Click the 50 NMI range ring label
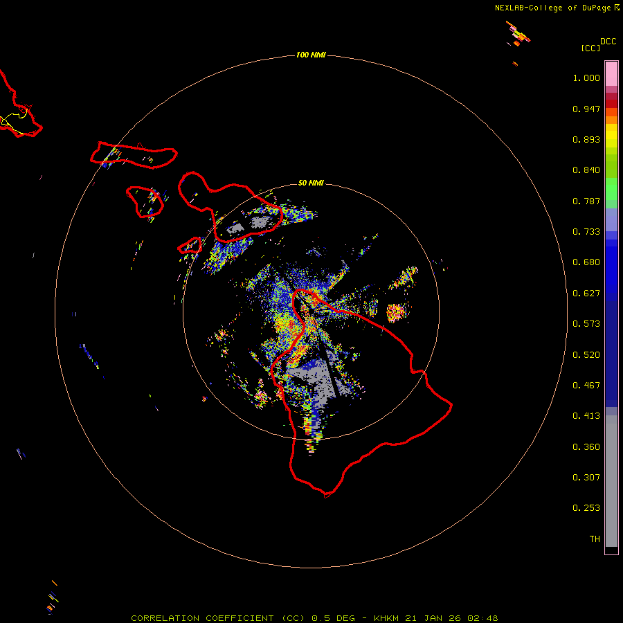Screen dimensions: 623x623 click(x=311, y=183)
